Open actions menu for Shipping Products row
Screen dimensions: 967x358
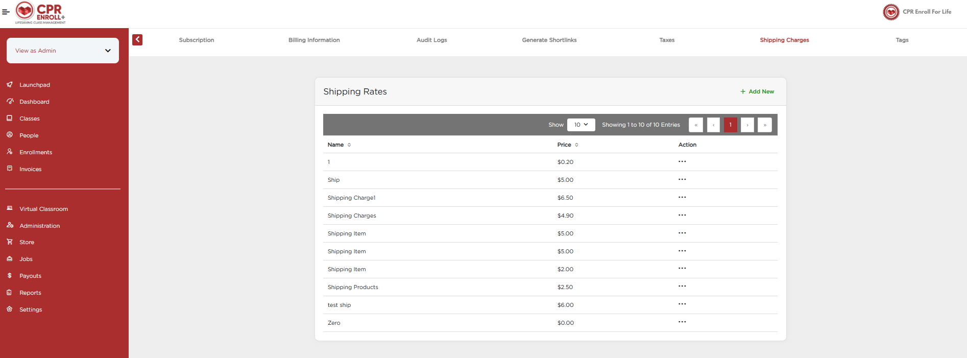[682, 286]
